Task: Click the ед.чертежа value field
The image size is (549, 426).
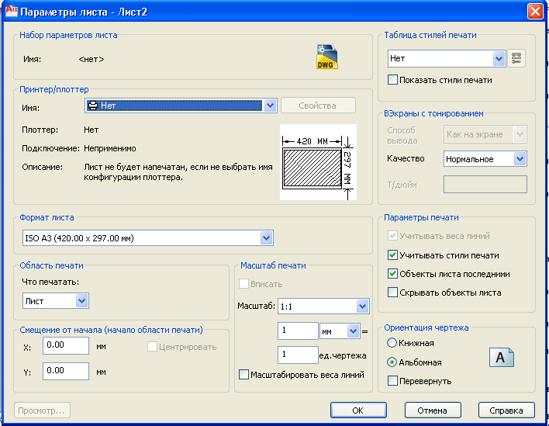Action: [298, 355]
